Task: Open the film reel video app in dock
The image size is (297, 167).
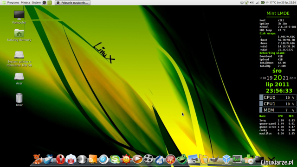Action: tap(148, 159)
